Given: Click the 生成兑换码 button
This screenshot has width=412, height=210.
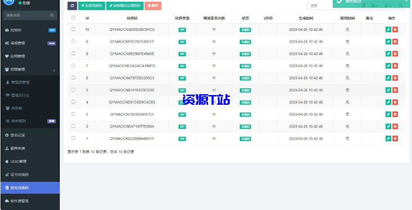Looking at the screenshot, I should point(92,6).
